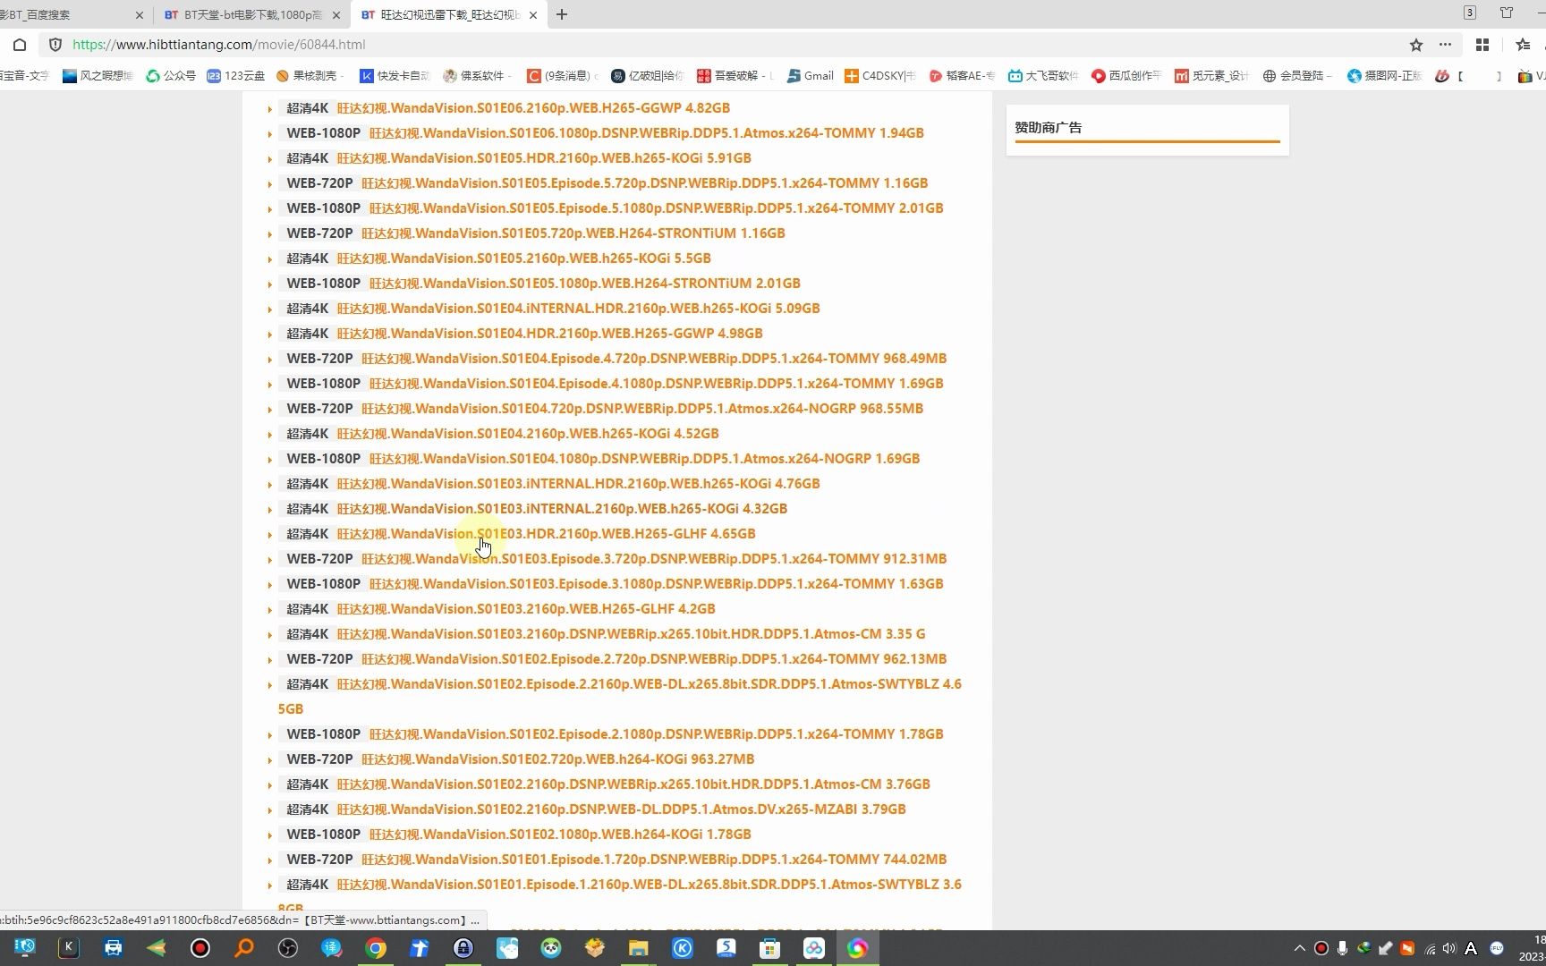
Task: Click arrow bullet beside S01E04 NOGRP 968.55MB row
Action: (270, 410)
